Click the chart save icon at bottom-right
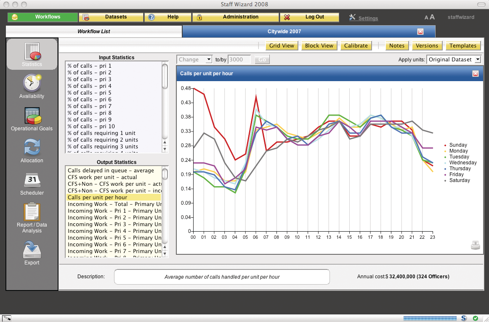Screen dimensions: 489x322 [x=475, y=245]
